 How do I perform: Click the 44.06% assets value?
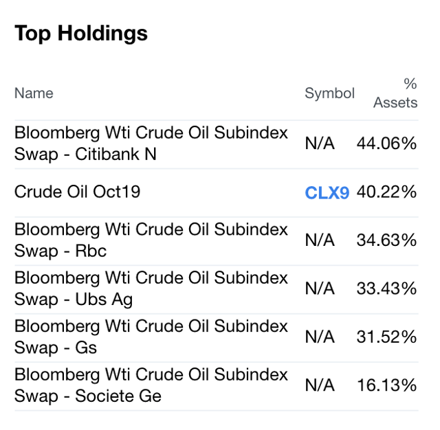[x=386, y=144]
